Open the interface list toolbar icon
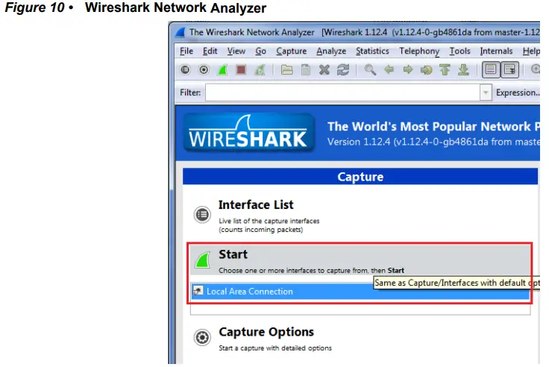The height and width of the screenshot is (367, 549). [x=185, y=69]
